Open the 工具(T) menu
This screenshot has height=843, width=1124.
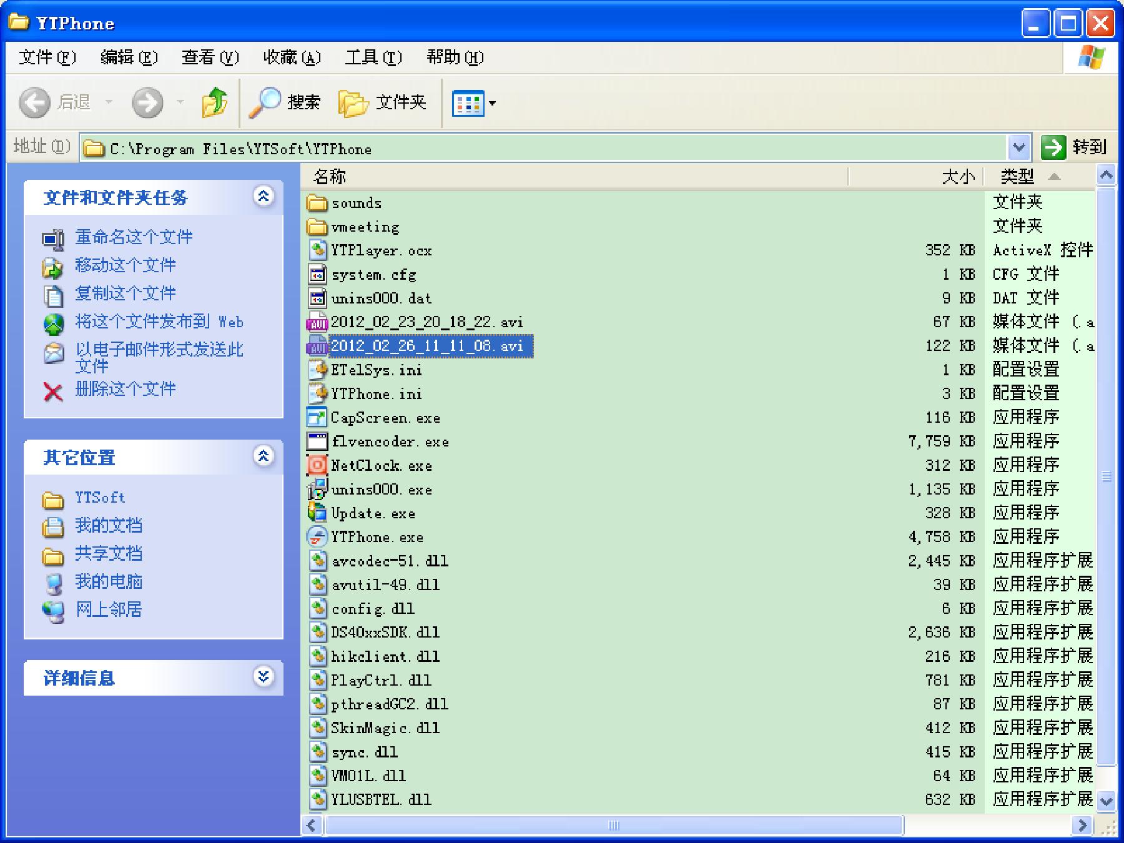coord(373,57)
